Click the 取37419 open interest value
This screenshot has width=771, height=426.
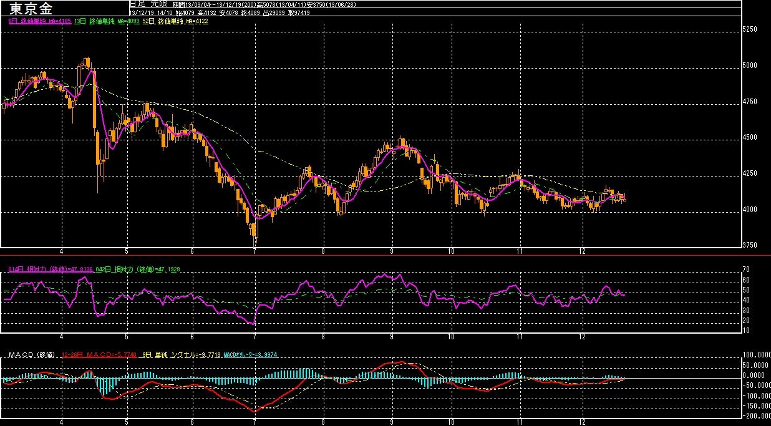299,12
